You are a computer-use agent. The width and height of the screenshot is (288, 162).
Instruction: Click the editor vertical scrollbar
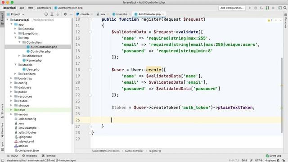click(x=282, y=95)
